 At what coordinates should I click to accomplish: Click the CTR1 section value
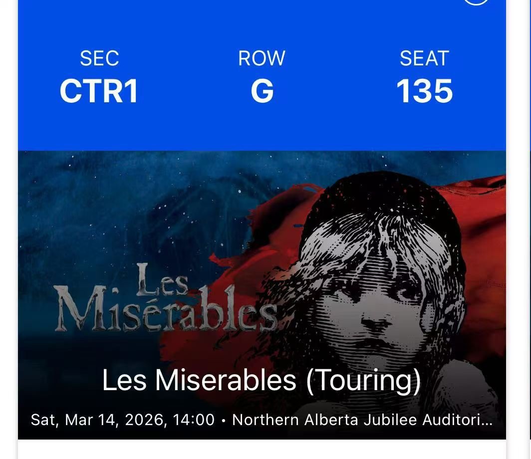[99, 92]
